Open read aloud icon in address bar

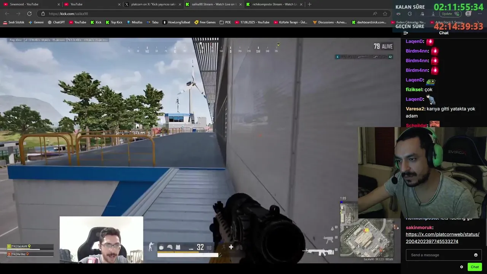pyautogui.click(x=375, y=14)
